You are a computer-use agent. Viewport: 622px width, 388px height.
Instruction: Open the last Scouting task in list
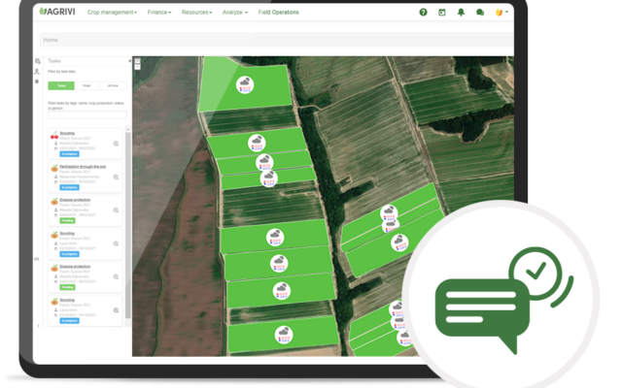click(67, 300)
